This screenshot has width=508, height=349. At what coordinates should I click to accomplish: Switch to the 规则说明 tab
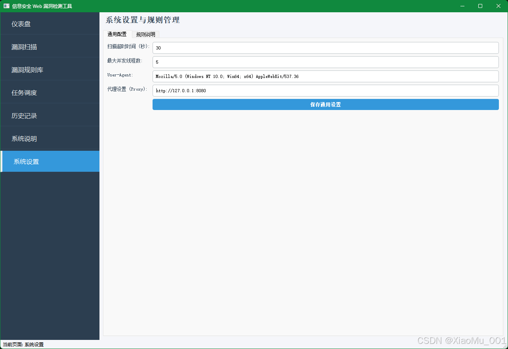click(146, 34)
